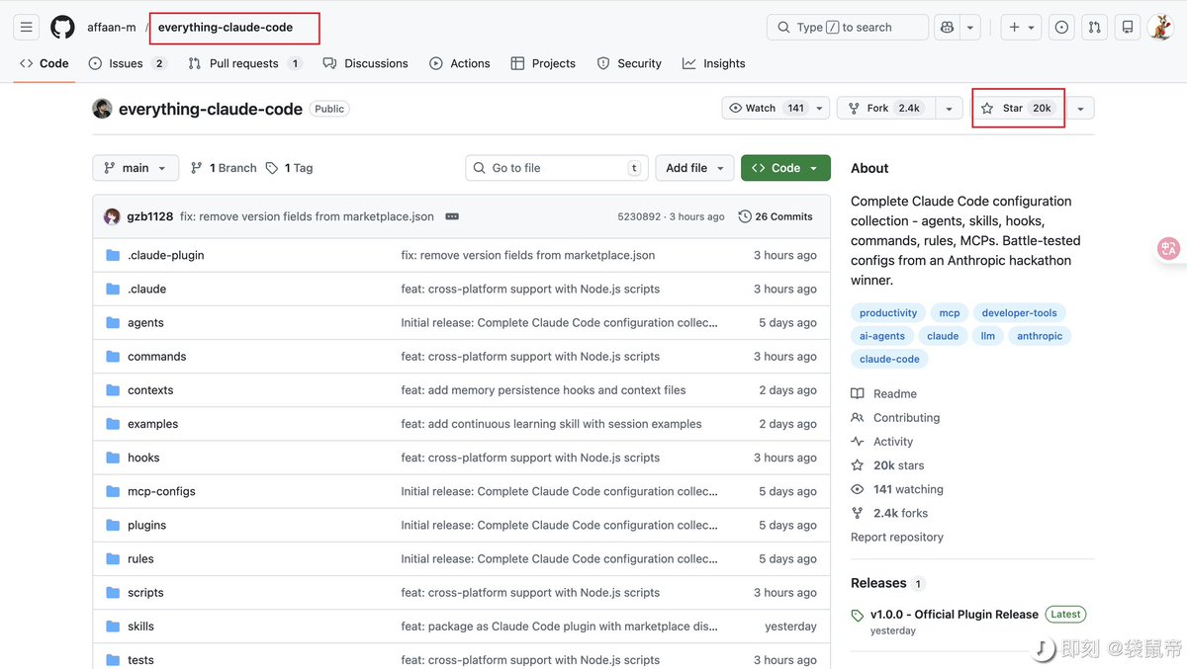Screen dimensions: 1187x669
Task: Expand the fork options dropdown arrow
Action: tap(949, 109)
